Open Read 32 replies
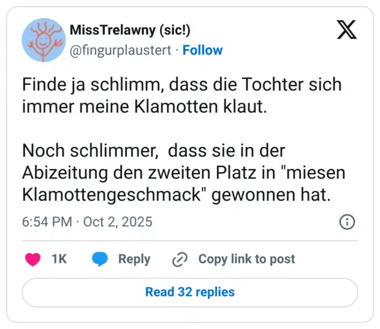380x329 pixels. click(190, 292)
